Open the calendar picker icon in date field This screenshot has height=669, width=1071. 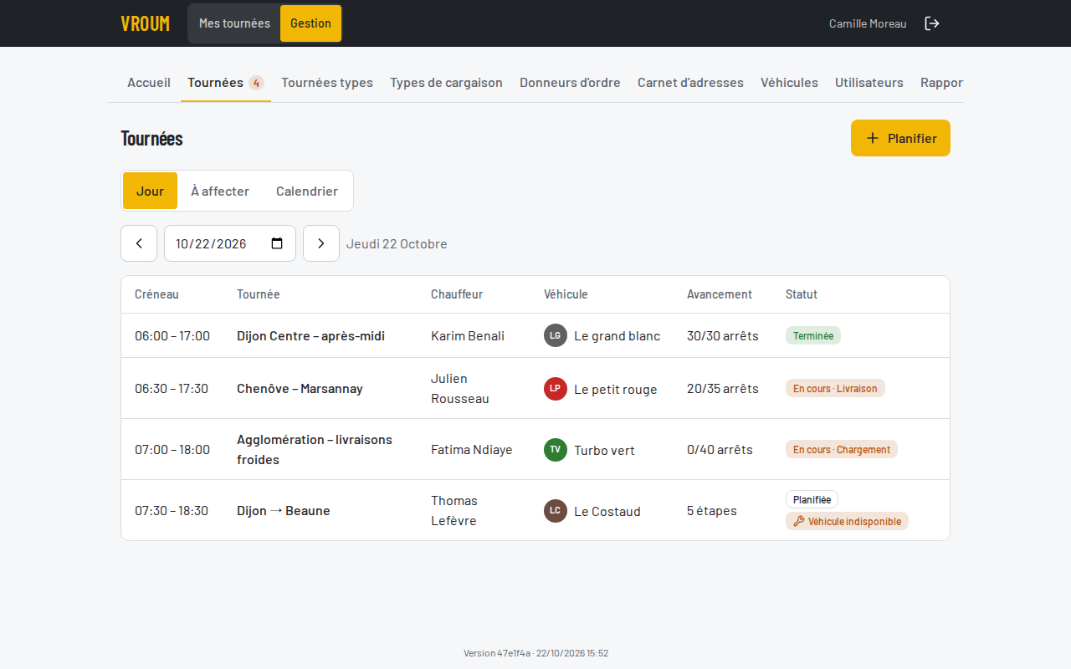277,243
